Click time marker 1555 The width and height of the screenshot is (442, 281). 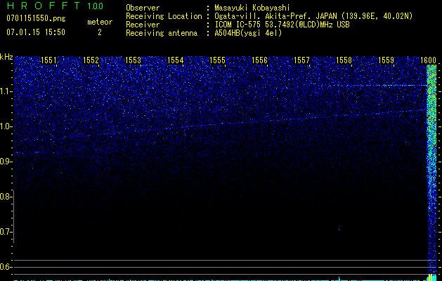pos(217,60)
